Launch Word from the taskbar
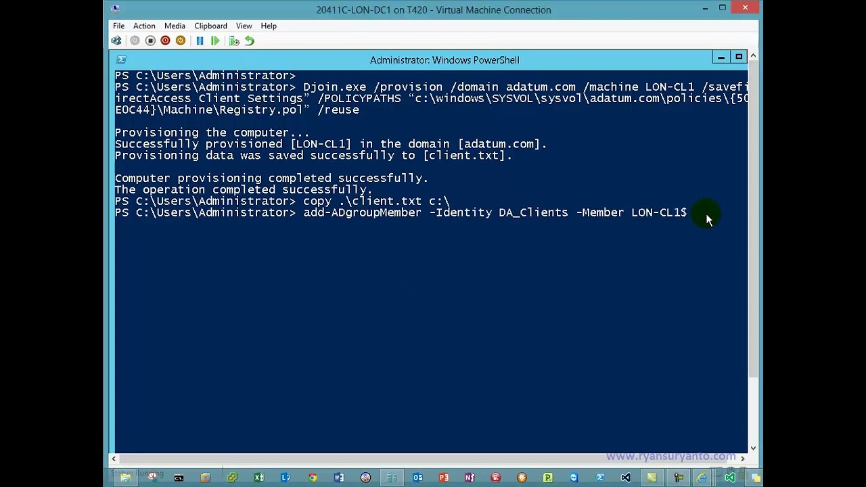The image size is (866, 487). click(x=338, y=478)
